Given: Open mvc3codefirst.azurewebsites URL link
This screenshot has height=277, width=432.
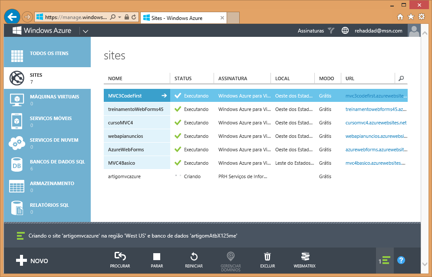Looking at the screenshot, I should (x=376, y=96).
